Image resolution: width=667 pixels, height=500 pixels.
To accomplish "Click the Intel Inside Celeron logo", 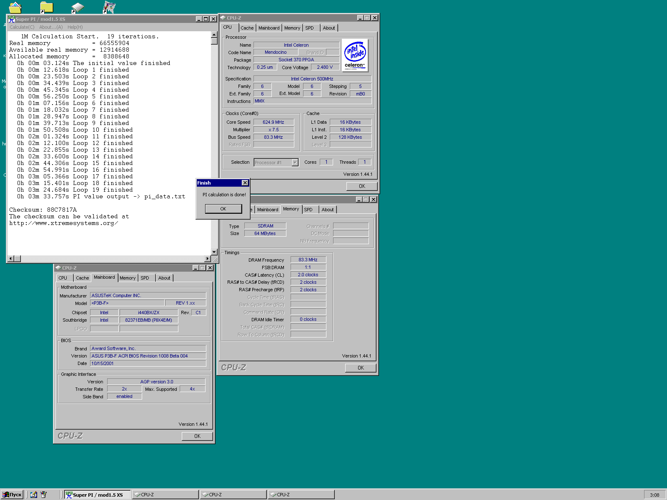I will coord(355,55).
